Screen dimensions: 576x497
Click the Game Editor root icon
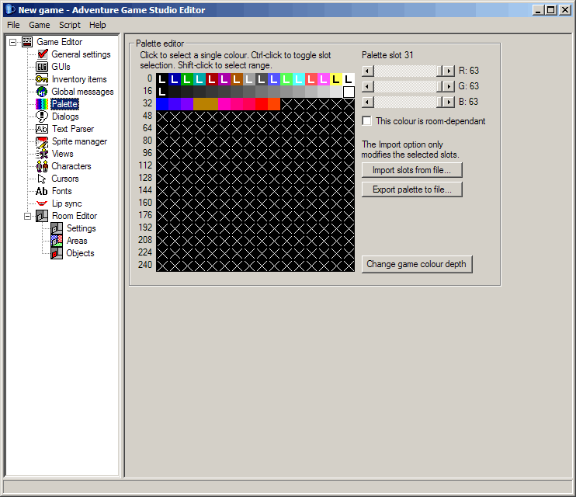coord(27,42)
